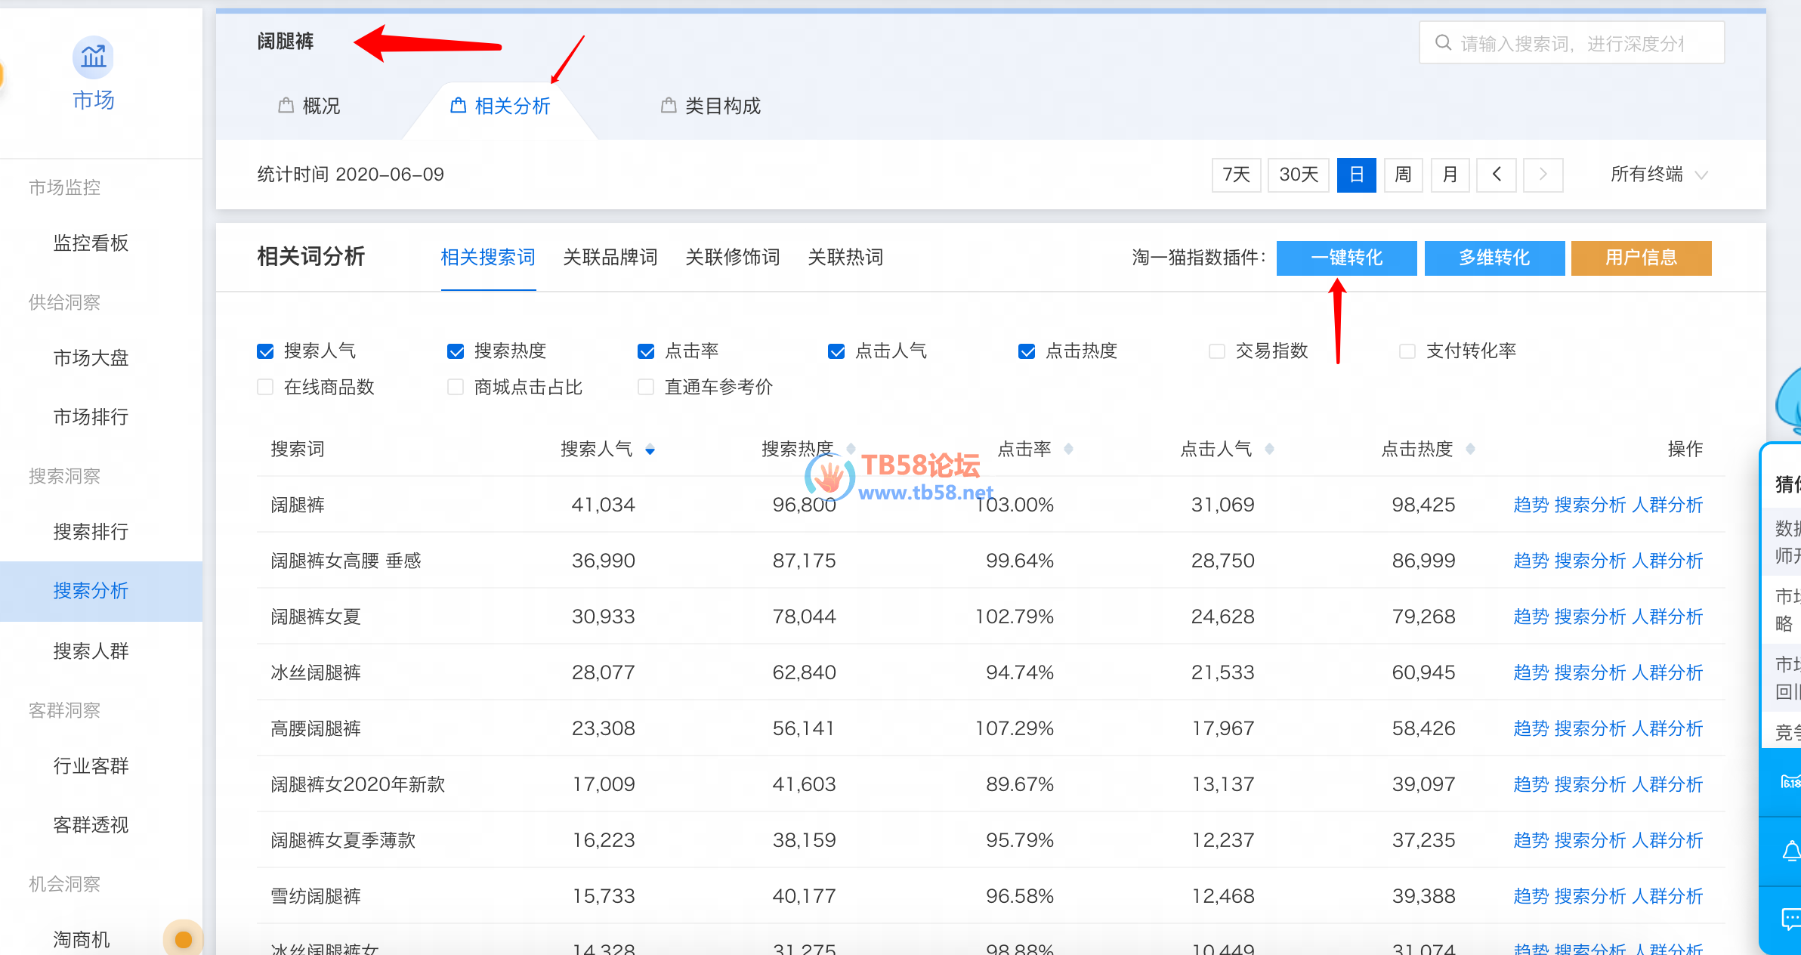The height and width of the screenshot is (955, 1801).
Task: Uncheck the 点击率 checkbox
Action: point(646,351)
